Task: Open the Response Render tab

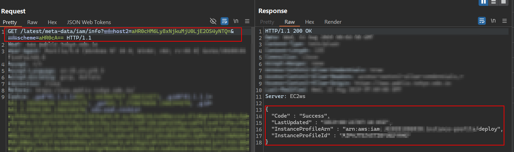Action: [333, 22]
